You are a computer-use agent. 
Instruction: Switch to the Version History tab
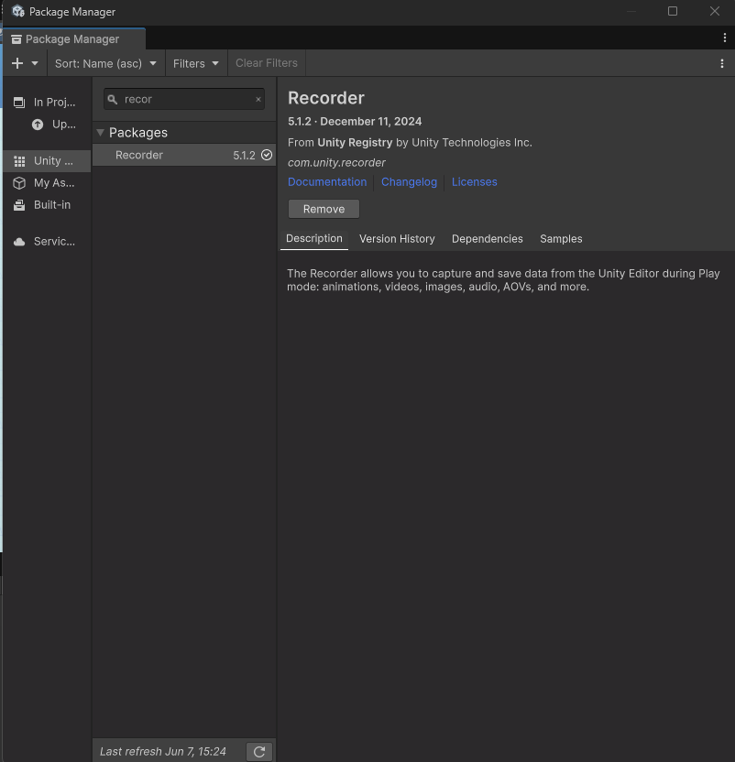pyautogui.click(x=397, y=239)
